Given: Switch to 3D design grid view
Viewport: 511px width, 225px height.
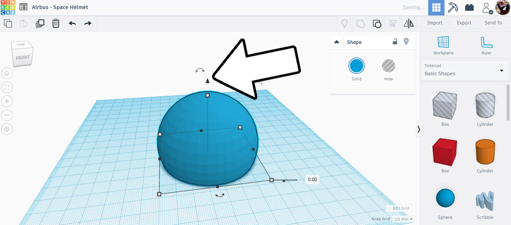Looking at the screenshot, I should (436, 7).
